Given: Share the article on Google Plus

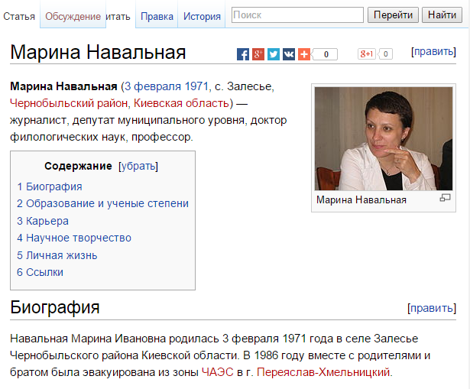Looking at the screenshot, I should (258, 54).
